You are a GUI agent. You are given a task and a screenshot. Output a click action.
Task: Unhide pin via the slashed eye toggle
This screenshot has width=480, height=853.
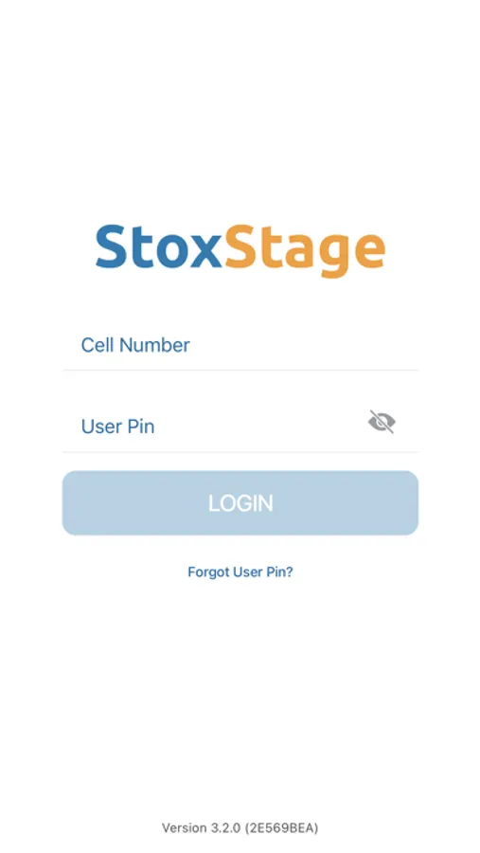tap(382, 422)
